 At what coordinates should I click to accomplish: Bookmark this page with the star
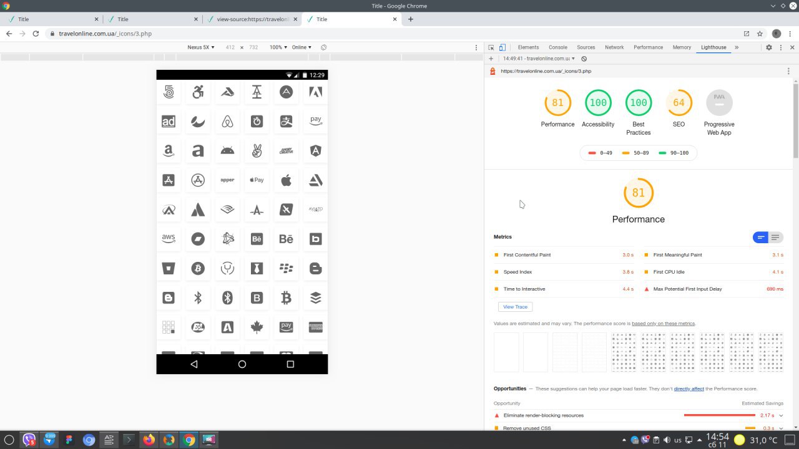tap(760, 34)
